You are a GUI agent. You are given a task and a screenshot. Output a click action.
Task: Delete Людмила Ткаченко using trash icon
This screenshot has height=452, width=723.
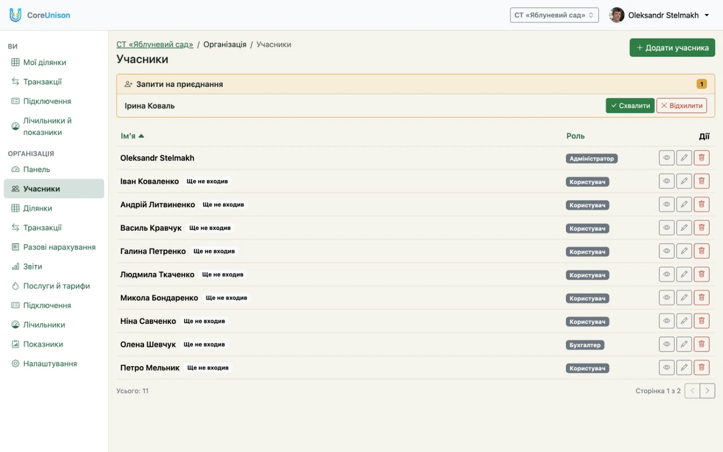tap(702, 275)
